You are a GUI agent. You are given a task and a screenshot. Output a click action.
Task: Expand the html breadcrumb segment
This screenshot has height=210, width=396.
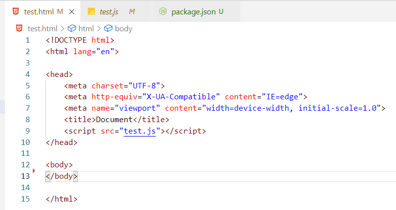[86, 28]
